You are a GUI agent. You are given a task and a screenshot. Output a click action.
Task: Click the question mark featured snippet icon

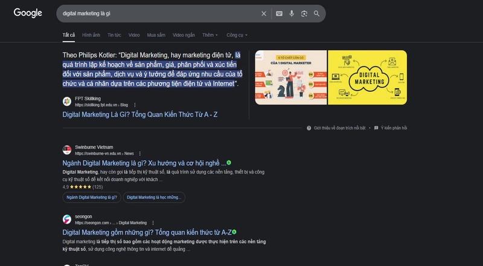click(309, 128)
